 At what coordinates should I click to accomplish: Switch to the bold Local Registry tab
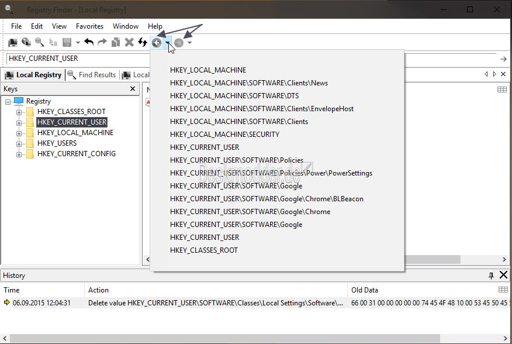tap(33, 75)
